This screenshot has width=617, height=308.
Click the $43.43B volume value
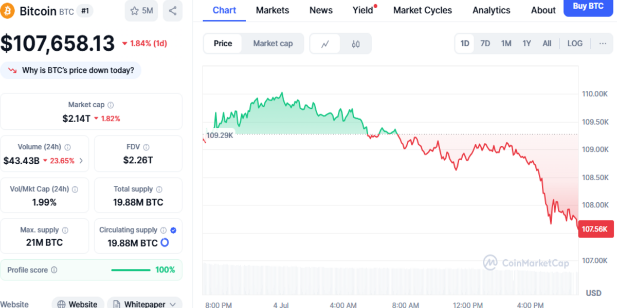tap(22, 161)
